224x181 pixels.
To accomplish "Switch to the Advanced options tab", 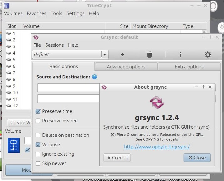I will pyautogui.click(x=126, y=67).
